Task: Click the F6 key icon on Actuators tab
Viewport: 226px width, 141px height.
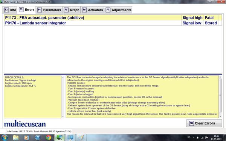Action: click(x=84, y=10)
